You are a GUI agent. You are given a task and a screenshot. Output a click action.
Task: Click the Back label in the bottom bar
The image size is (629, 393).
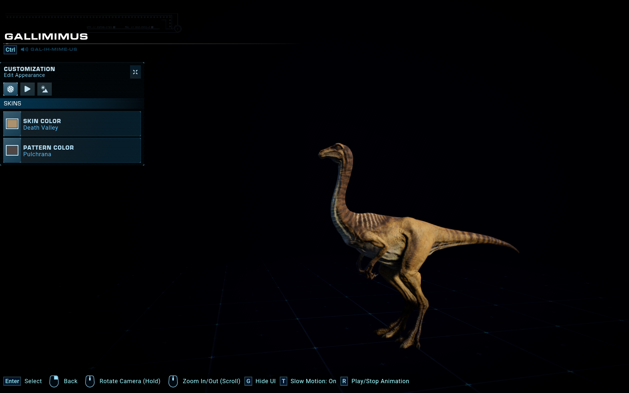click(70, 381)
